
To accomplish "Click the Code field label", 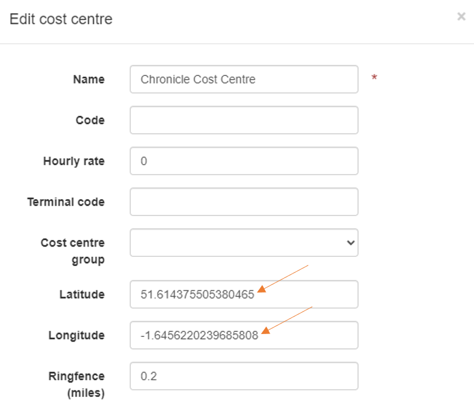I will 90,120.
